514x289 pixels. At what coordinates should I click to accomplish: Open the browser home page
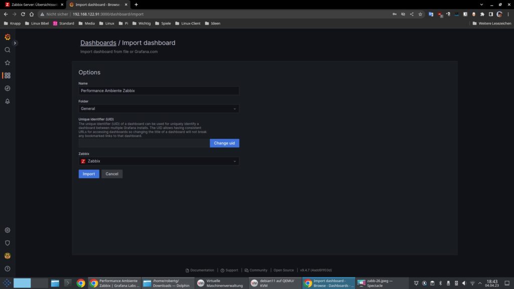(x=32, y=14)
